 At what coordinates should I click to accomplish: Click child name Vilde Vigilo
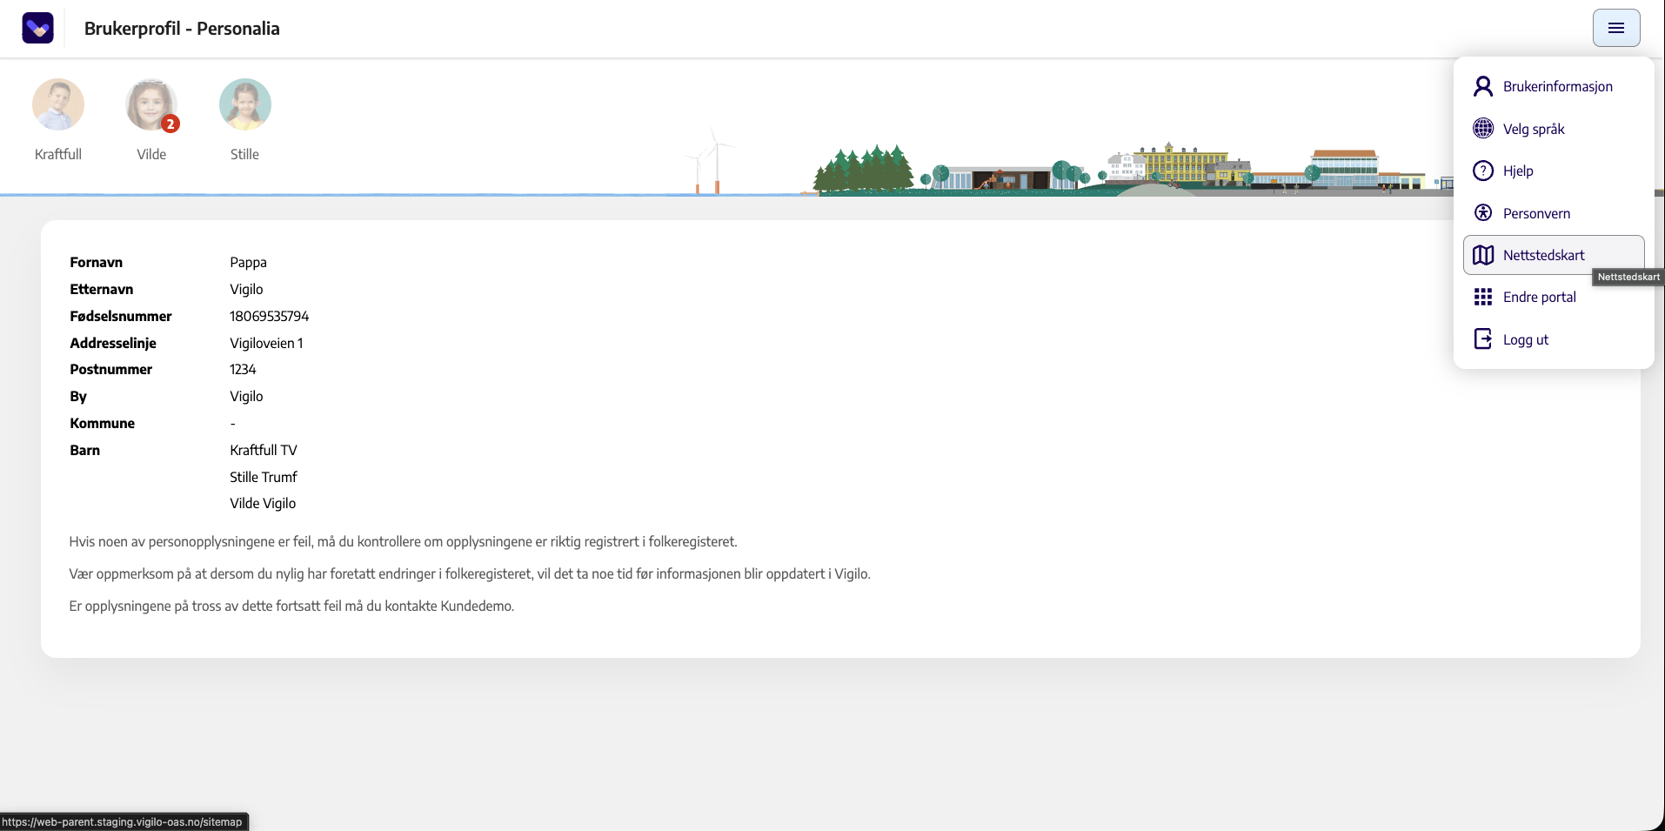tap(263, 503)
